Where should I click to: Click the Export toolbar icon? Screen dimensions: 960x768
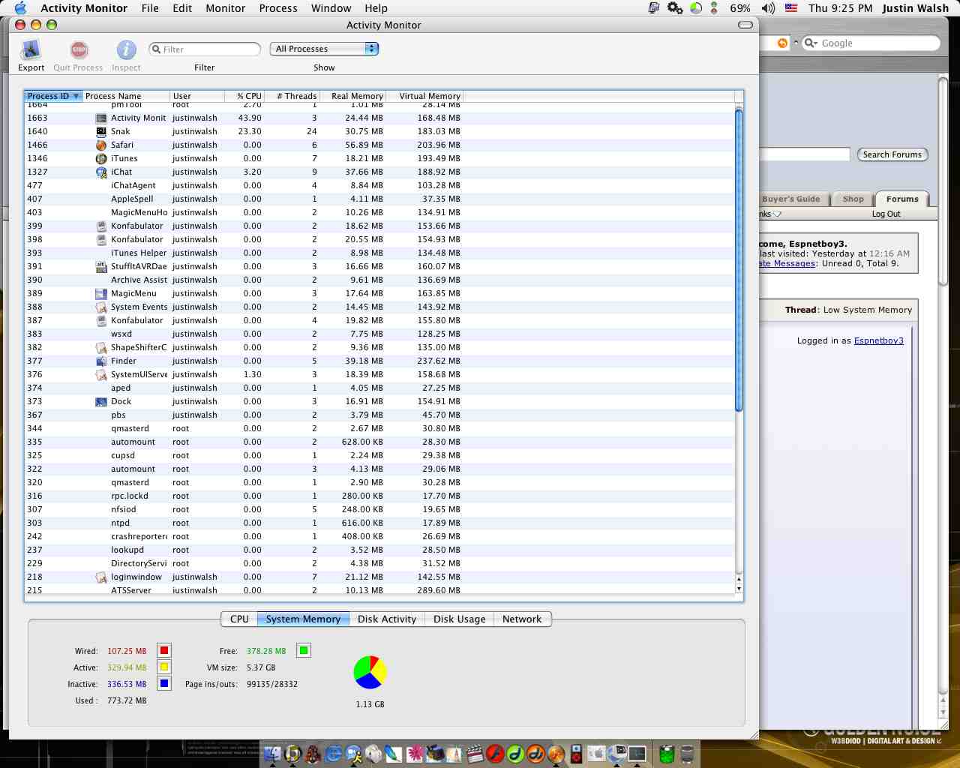[31, 49]
